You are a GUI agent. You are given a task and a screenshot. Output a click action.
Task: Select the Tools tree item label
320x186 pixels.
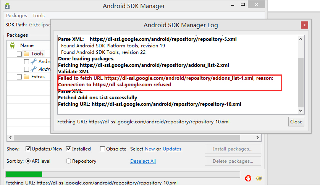click(x=37, y=54)
